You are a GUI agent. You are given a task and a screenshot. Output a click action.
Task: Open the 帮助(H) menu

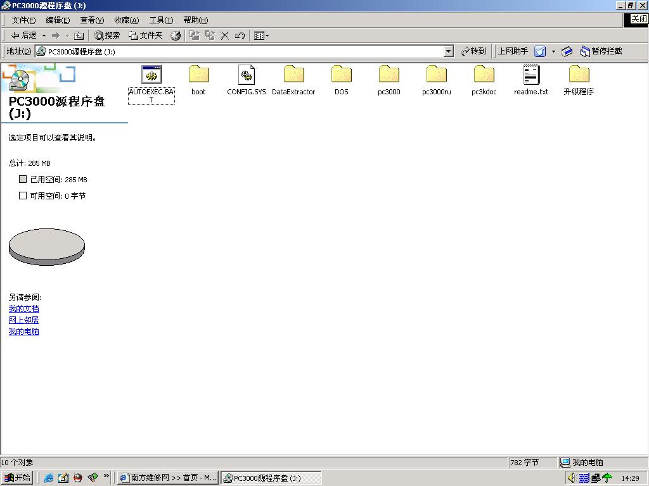[195, 20]
